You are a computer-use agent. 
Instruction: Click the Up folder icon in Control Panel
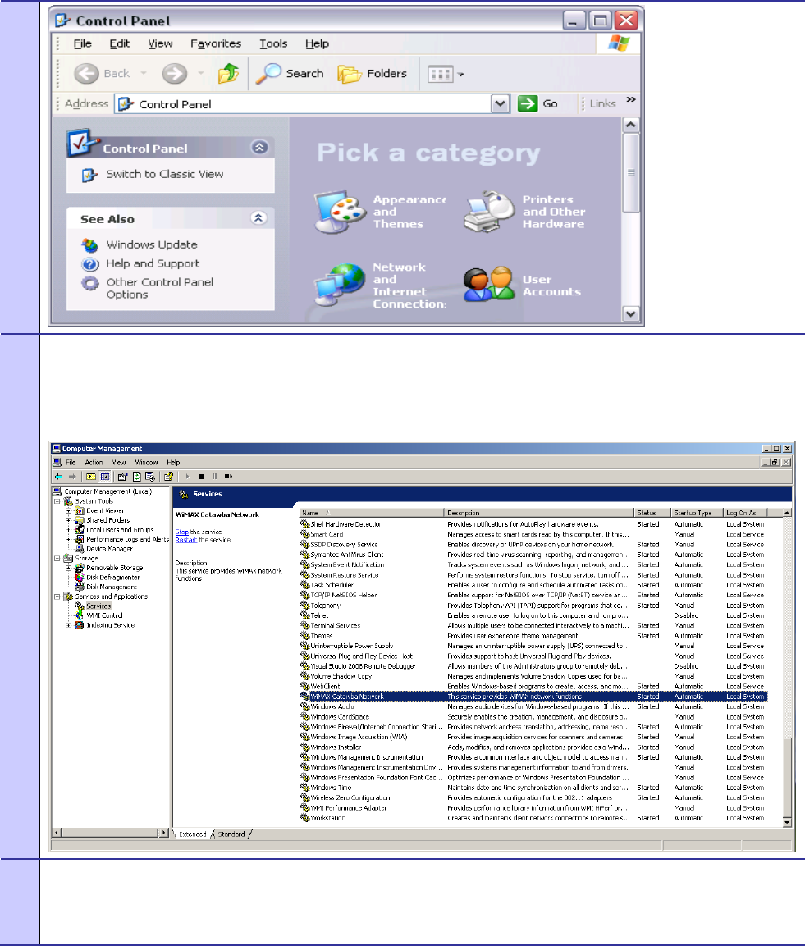tap(228, 74)
